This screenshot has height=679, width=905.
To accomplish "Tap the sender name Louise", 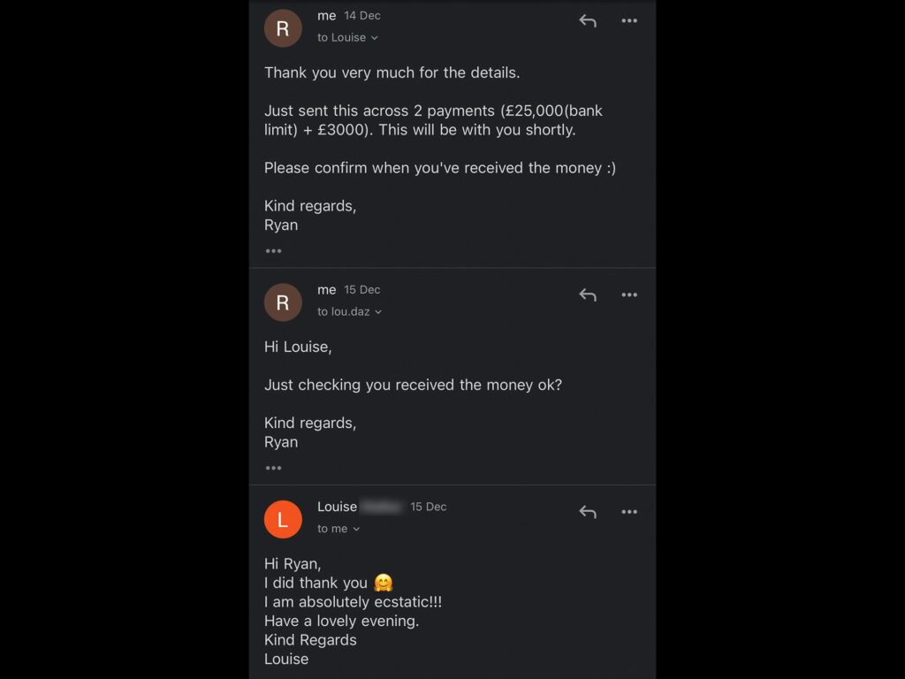I will pos(337,507).
